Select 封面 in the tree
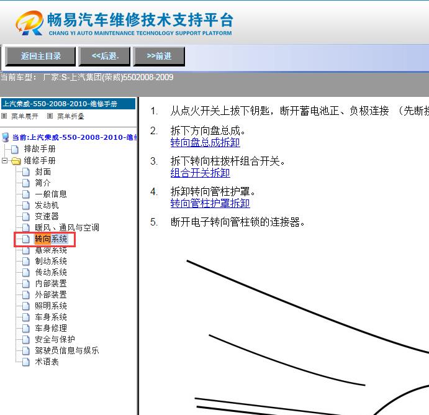Image resolution: width=429 pixels, height=415 pixels. (x=43, y=172)
